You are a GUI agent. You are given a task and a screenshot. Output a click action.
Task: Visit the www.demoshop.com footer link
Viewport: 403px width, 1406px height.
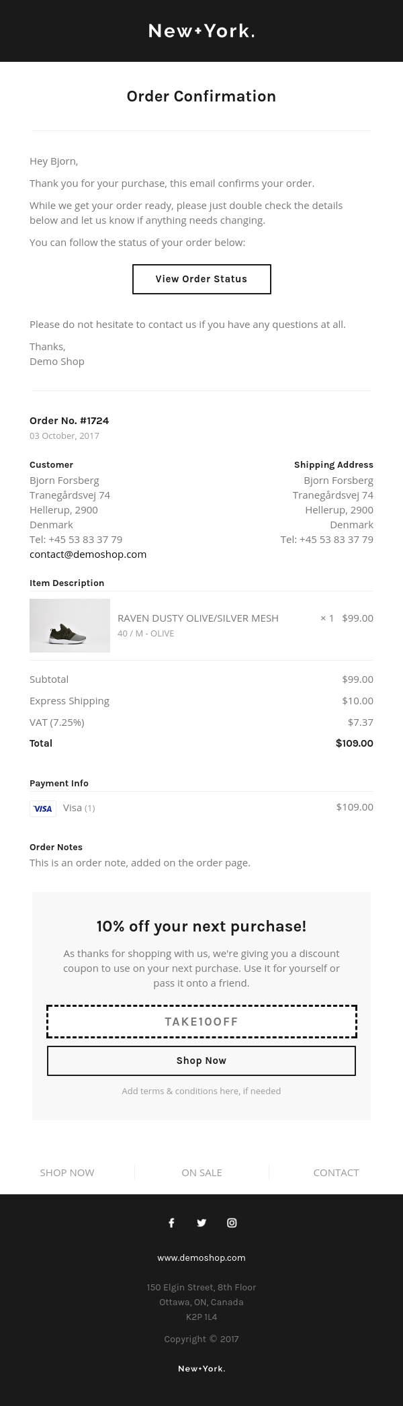point(201,1257)
